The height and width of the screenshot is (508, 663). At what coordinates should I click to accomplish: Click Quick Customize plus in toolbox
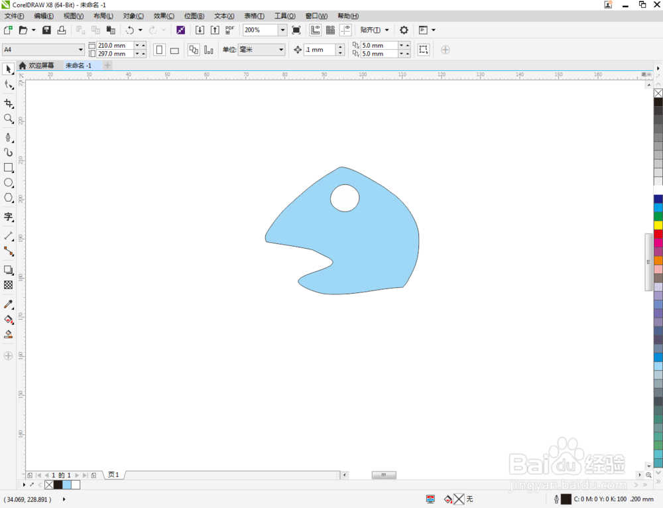tap(8, 355)
